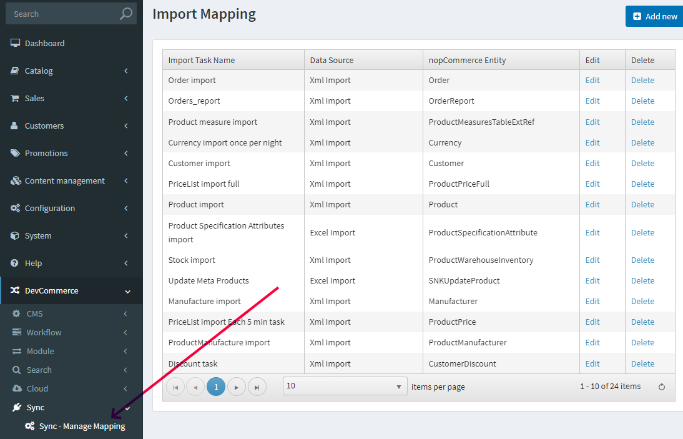Open the Dashboard menu item
The image size is (683, 439).
[71, 43]
